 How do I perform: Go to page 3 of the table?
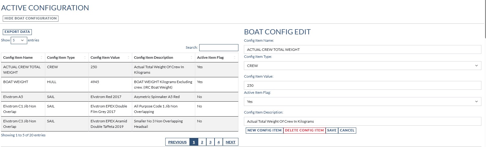click(210, 142)
